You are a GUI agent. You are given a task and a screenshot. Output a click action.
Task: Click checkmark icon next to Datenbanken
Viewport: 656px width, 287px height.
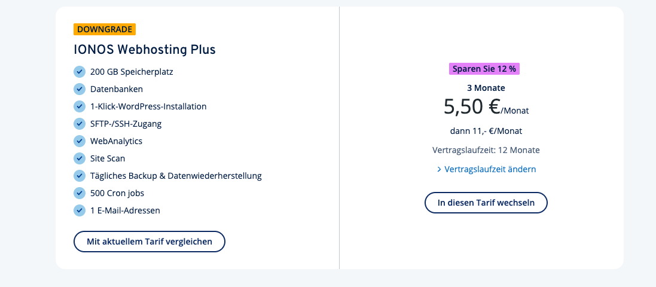(x=80, y=89)
